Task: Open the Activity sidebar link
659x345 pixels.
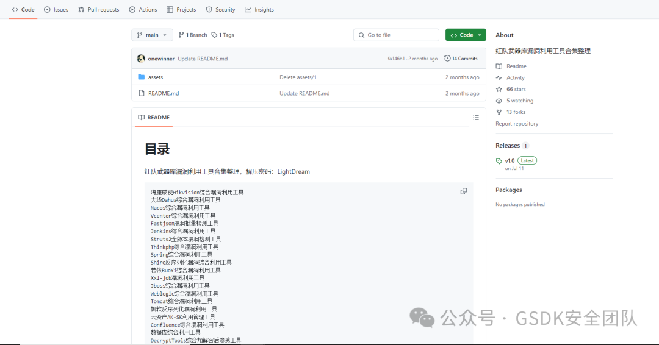Action: pos(515,77)
